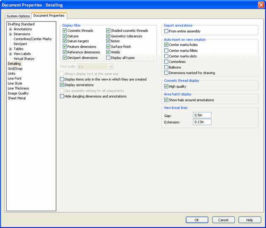Viewport: 266px width, 228px height.
Task: Toggle DimXpert dimensions checkbox
Action: (x=65, y=58)
